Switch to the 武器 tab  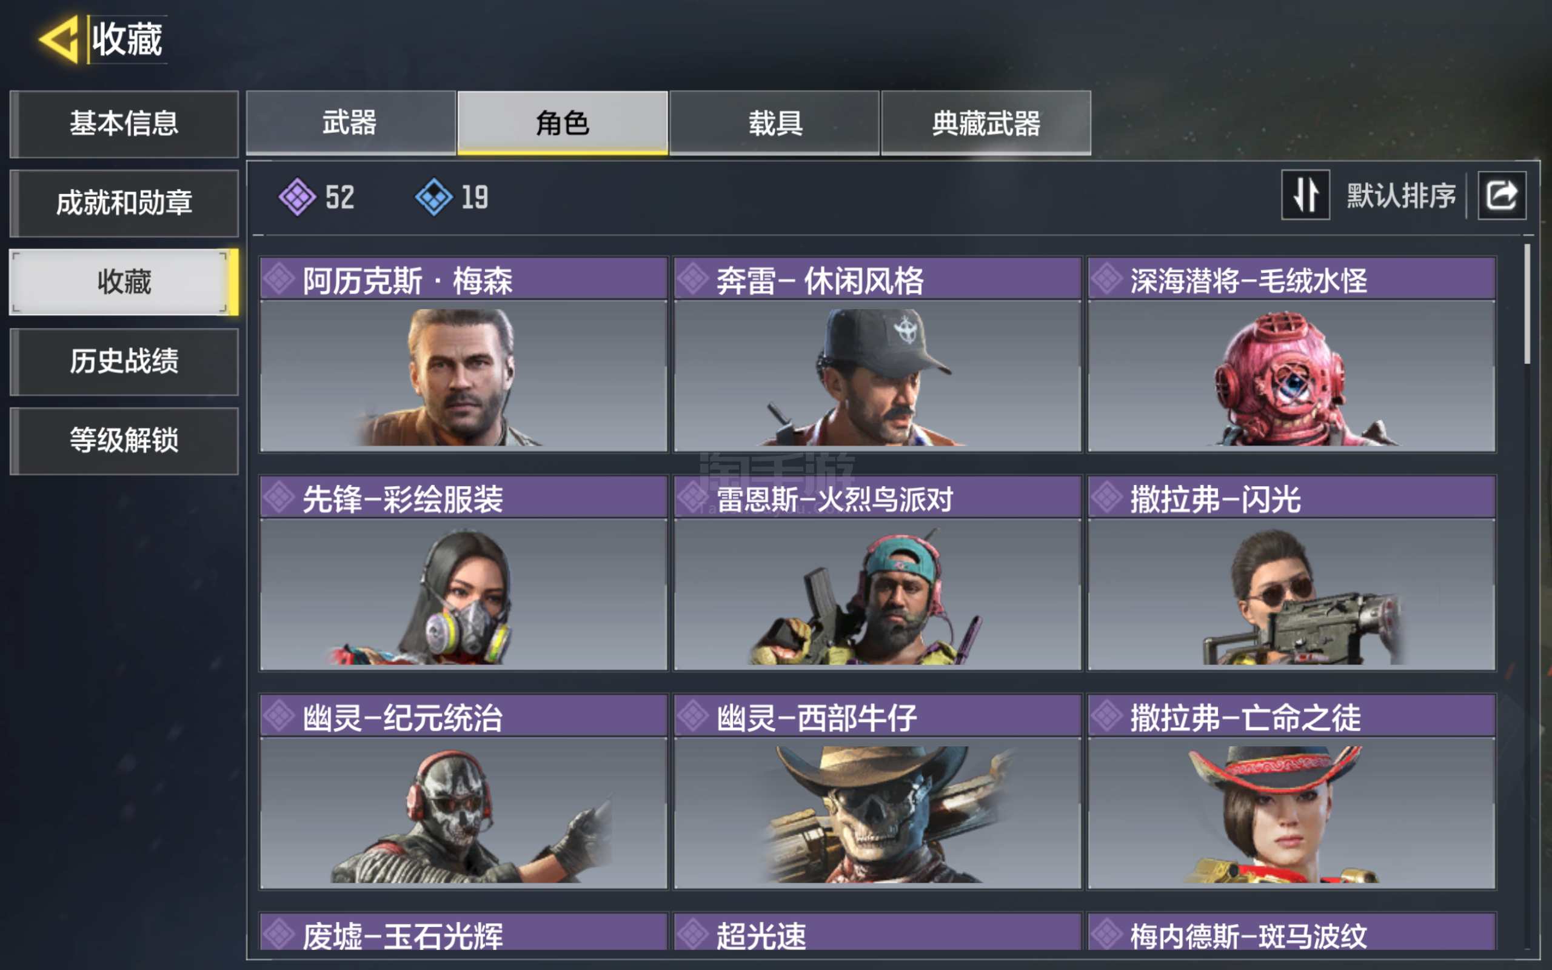351,122
